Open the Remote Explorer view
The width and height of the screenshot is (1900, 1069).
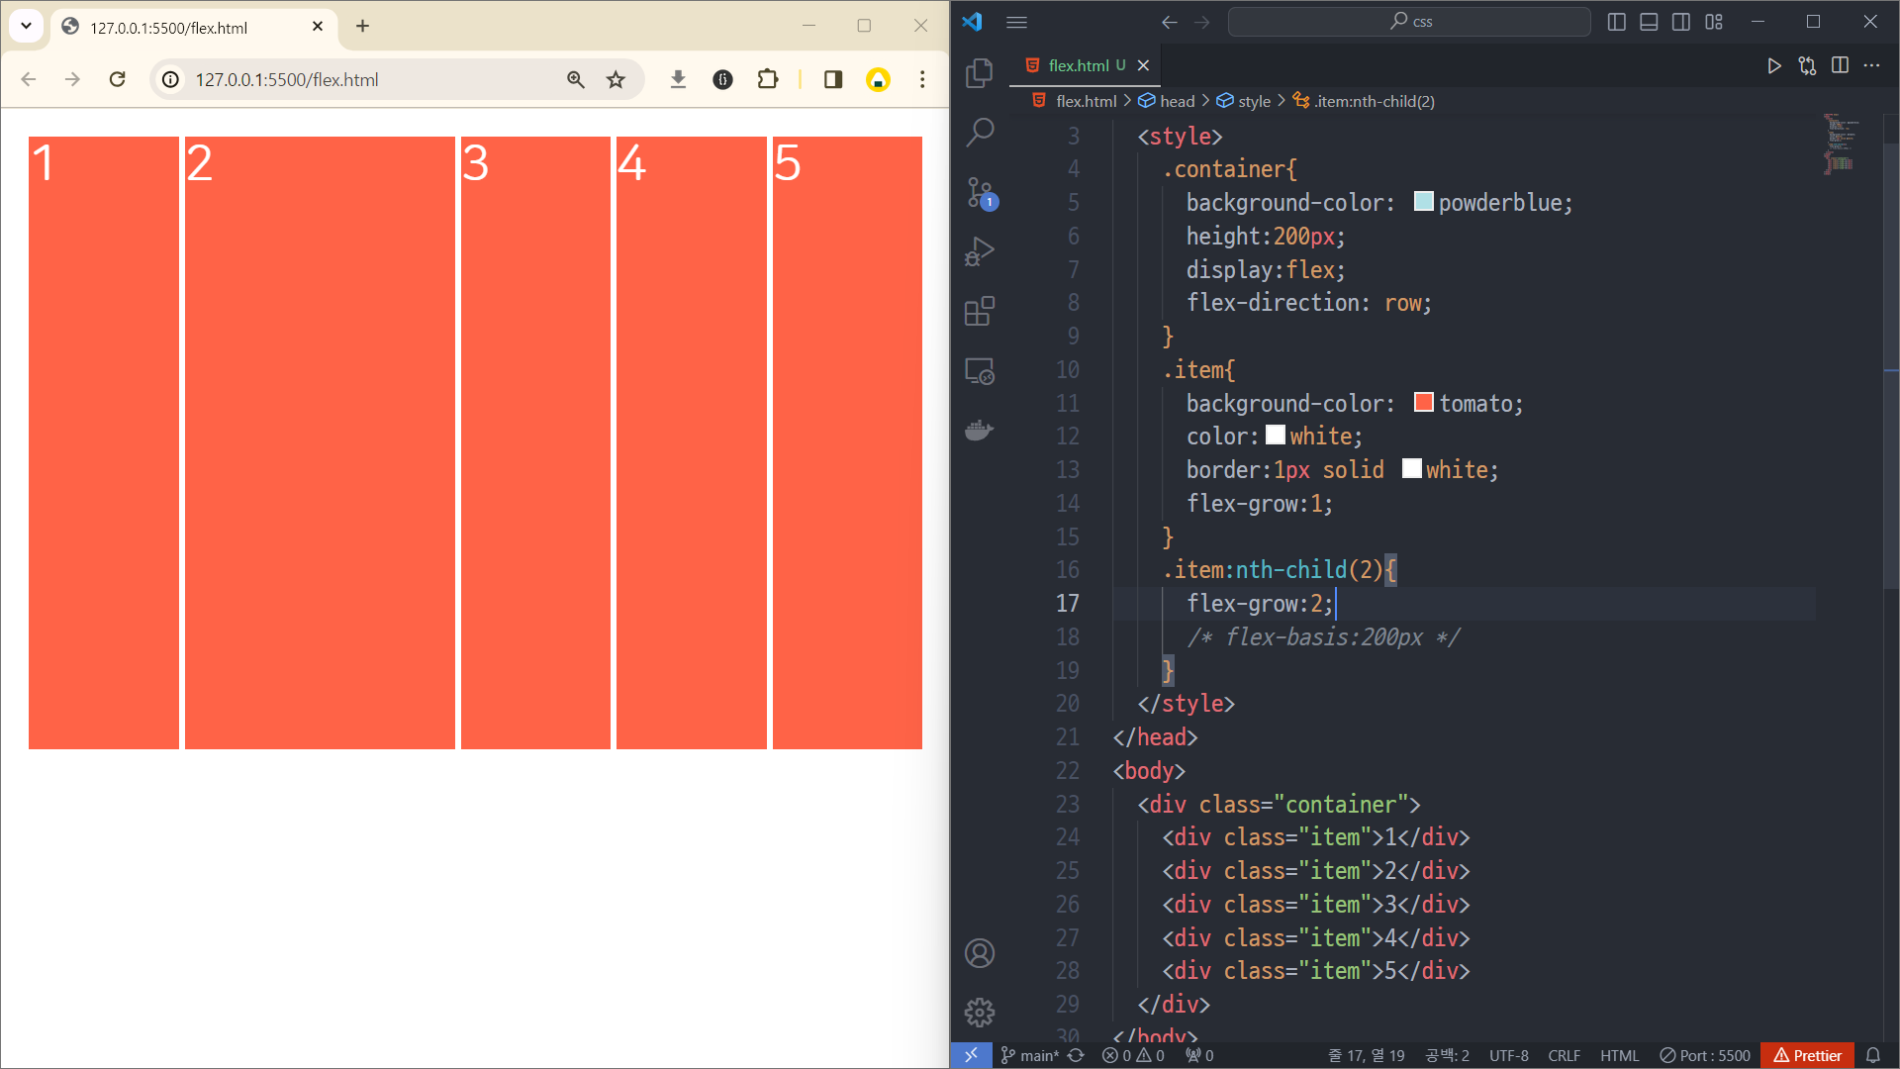coord(979,371)
